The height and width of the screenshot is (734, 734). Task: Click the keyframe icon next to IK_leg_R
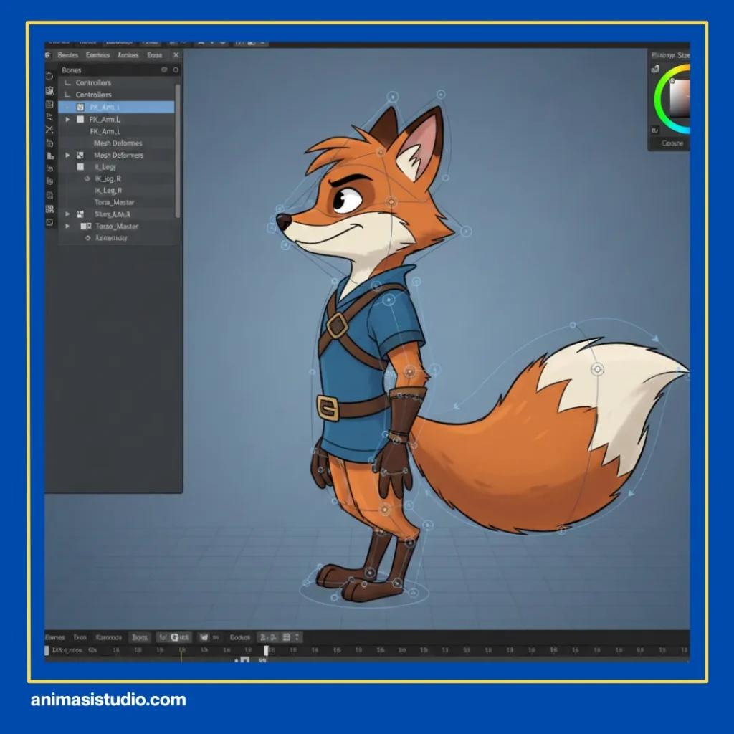[87, 178]
